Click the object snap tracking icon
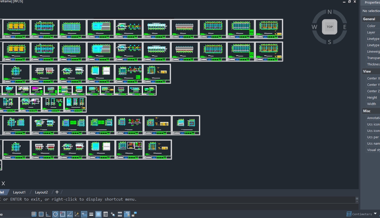 (x=70, y=214)
